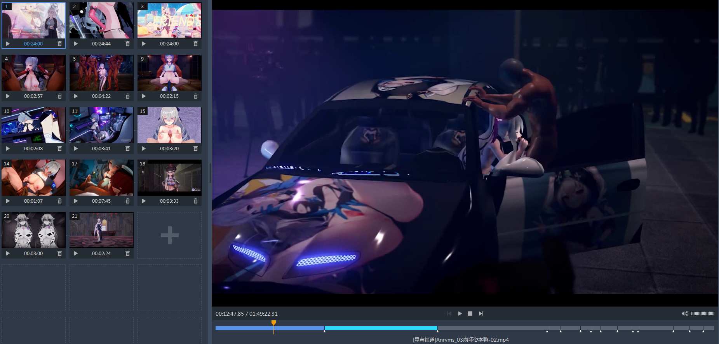This screenshot has height=344, width=719.
Task: Click the "00:04:22" duration label
Action: click(x=101, y=96)
